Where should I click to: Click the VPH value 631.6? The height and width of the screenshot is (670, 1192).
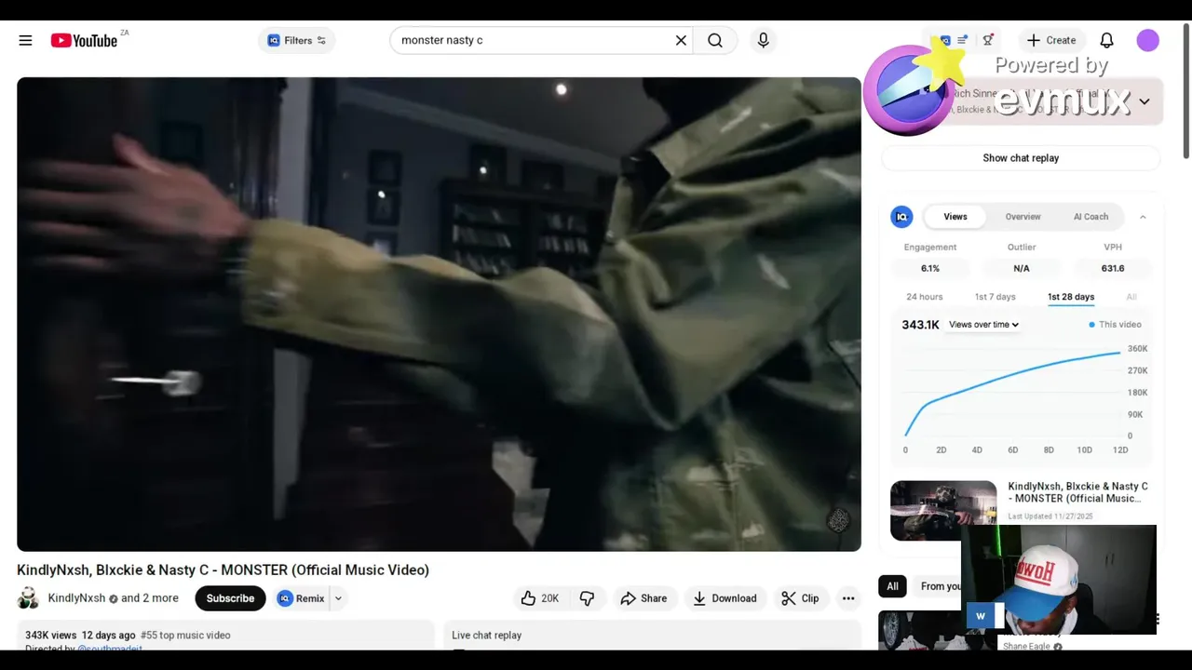tap(1113, 268)
